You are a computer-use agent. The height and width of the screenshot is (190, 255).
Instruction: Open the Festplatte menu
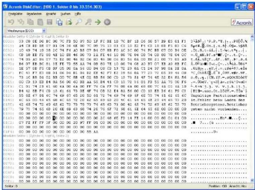click(15, 14)
